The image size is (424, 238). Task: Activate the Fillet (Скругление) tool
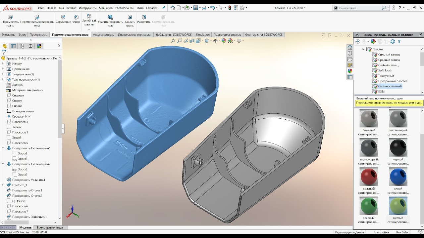click(63, 19)
